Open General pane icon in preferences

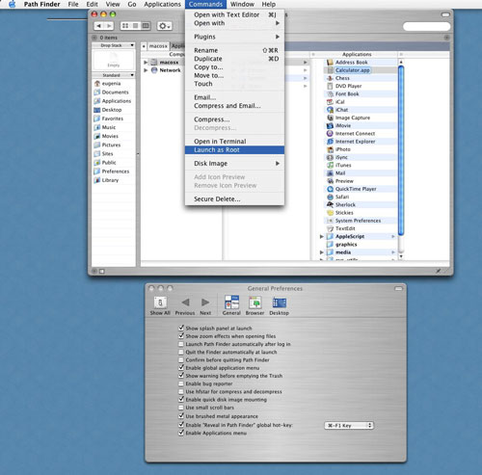click(x=231, y=305)
